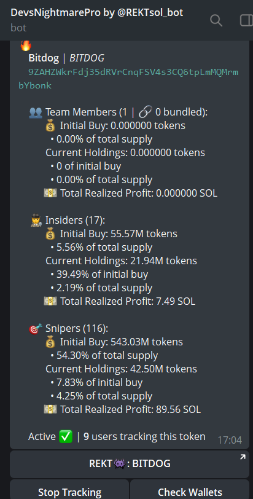Click money bag beside Insiders Initial Buy
Viewport: 253px width, 499px height.
tap(50, 234)
